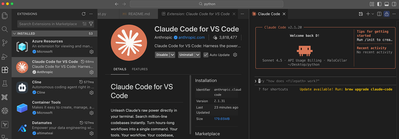Image resolution: width=399 pixels, height=139 pixels.
Task: Open Extensions panel more actions menu
Action: click(x=91, y=14)
